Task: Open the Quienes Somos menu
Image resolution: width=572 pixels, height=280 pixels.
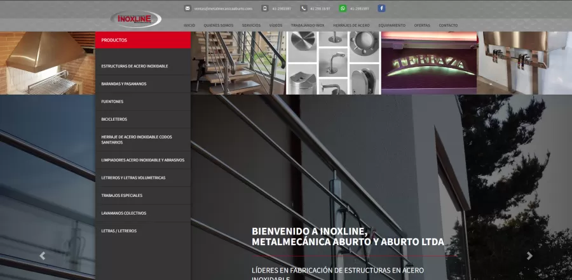Action: pyautogui.click(x=218, y=25)
